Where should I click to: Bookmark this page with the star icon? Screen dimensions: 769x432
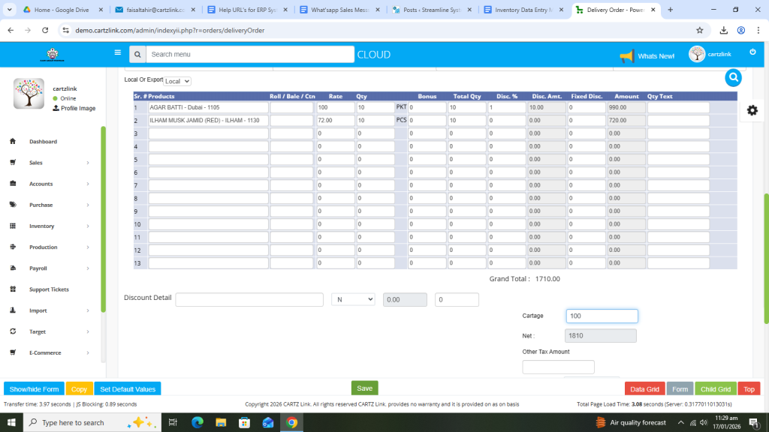pos(699,30)
